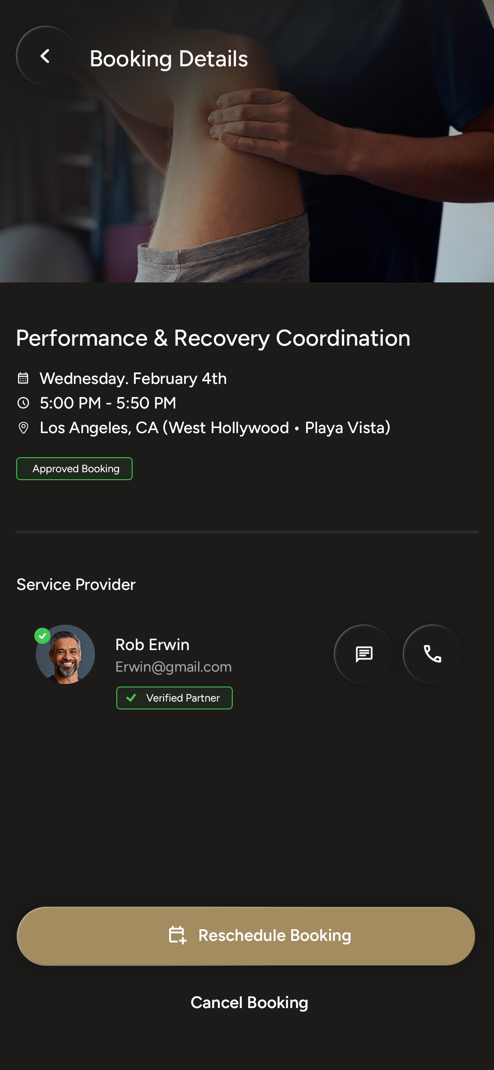
Task: Tap the Wednesday, February 4th date
Action: tap(133, 378)
